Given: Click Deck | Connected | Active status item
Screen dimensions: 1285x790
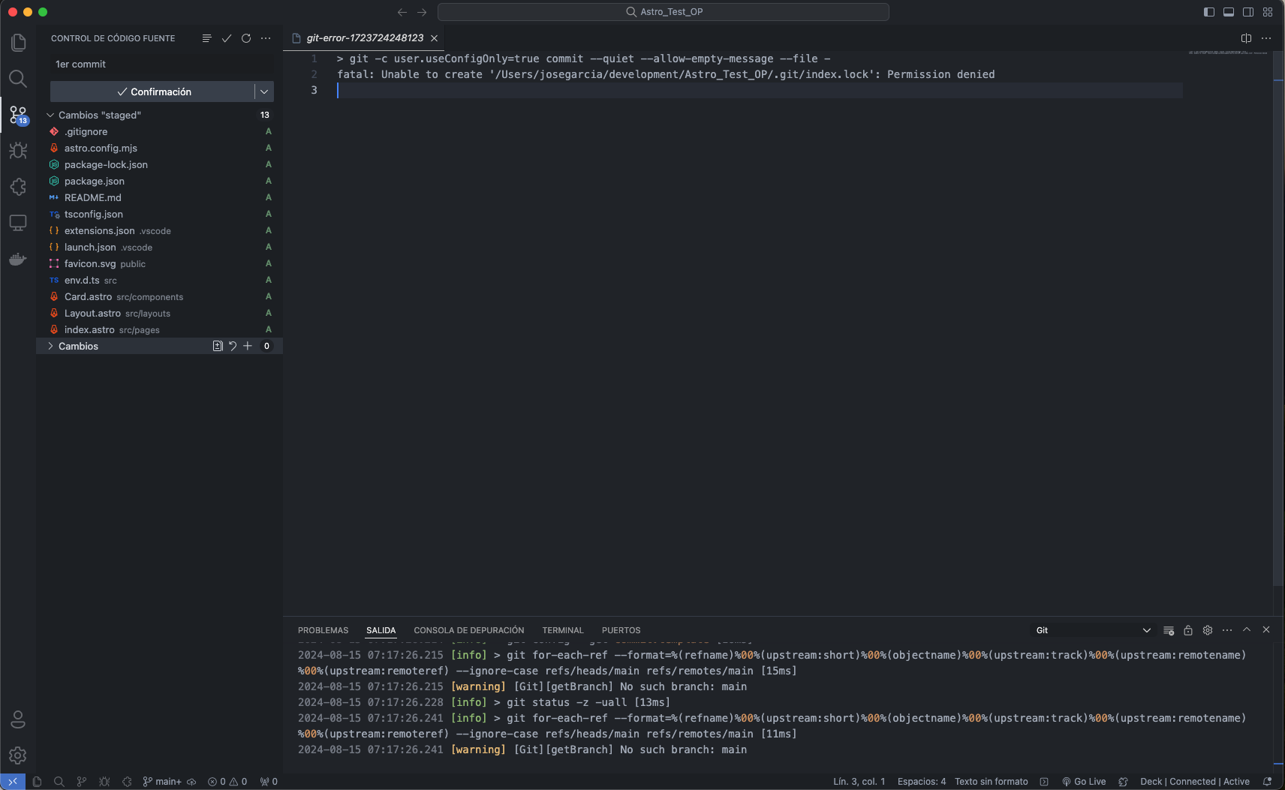Looking at the screenshot, I should (x=1195, y=782).
